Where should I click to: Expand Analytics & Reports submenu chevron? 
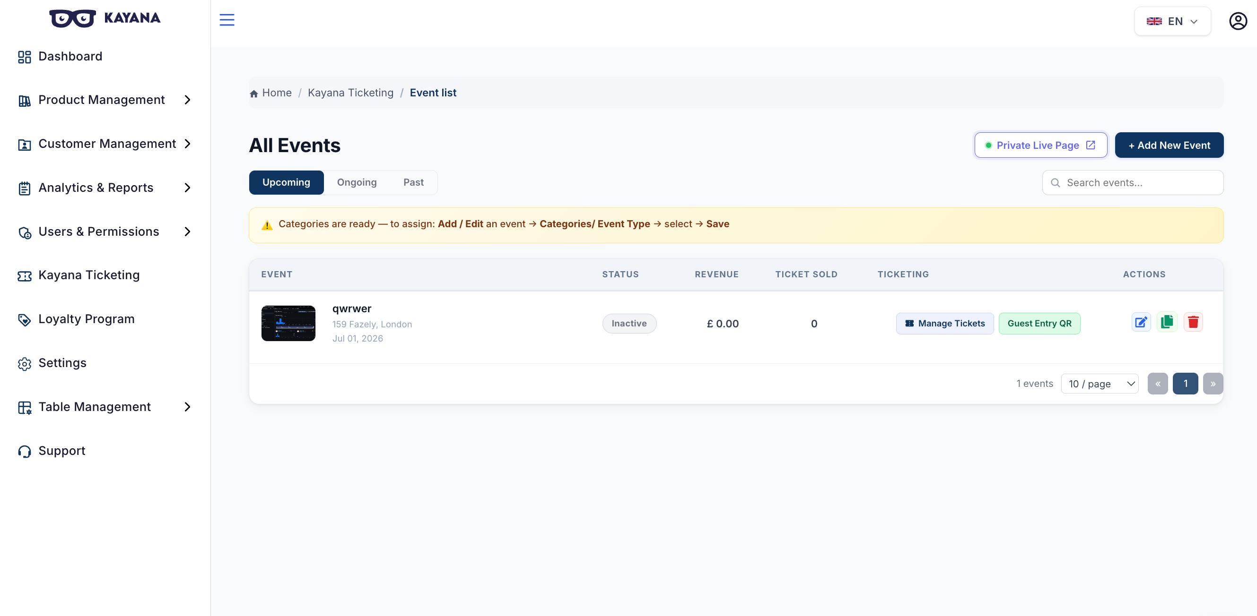coord(187,188)
